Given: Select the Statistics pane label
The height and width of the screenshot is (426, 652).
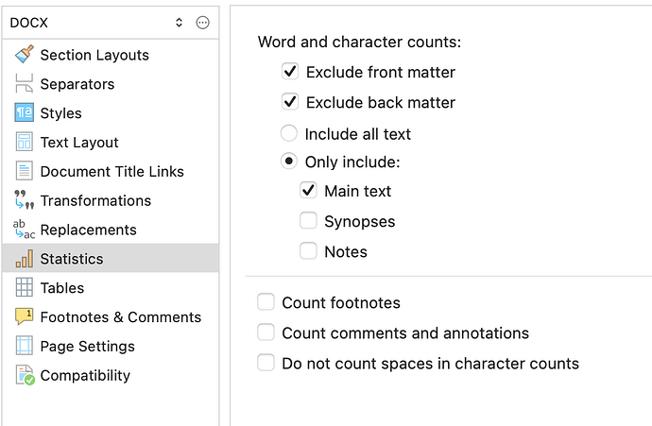Looking at the screenshot, I should (72, 259).
